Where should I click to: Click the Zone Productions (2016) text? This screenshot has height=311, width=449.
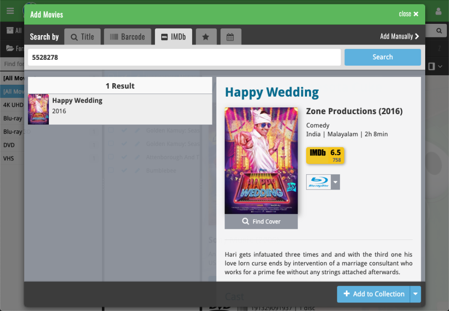(x=354, y=111)
